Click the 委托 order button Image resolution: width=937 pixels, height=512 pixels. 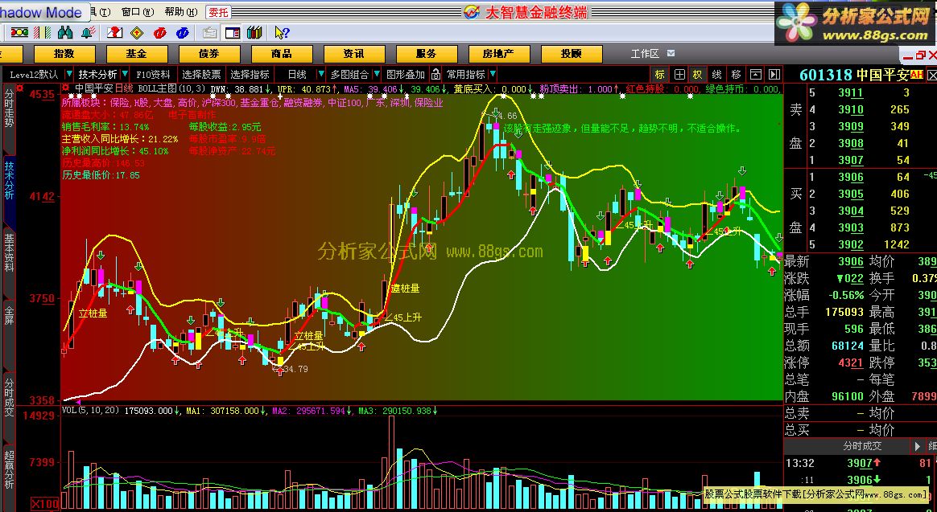tap(218, 12)
